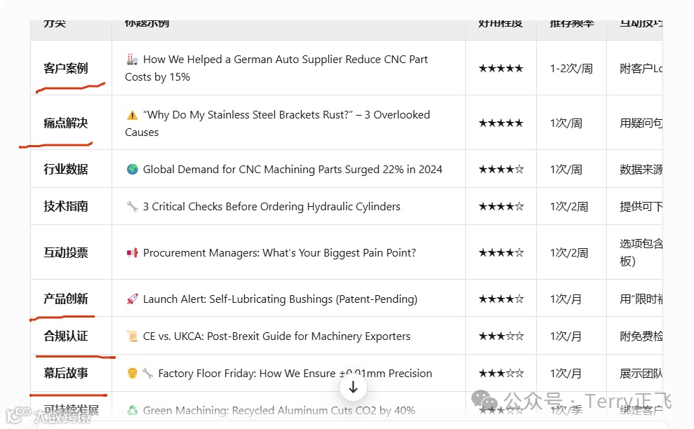Click the scroll-down arrow button
Screen dimensions: 694x429
click(353, 387)
